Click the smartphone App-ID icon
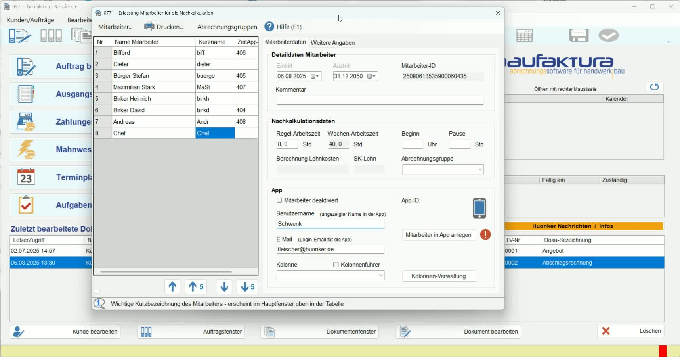680x357 pixels. (479, 208)
